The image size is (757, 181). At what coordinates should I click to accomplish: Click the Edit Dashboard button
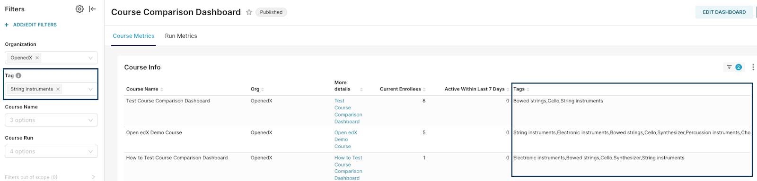point(724,12)
